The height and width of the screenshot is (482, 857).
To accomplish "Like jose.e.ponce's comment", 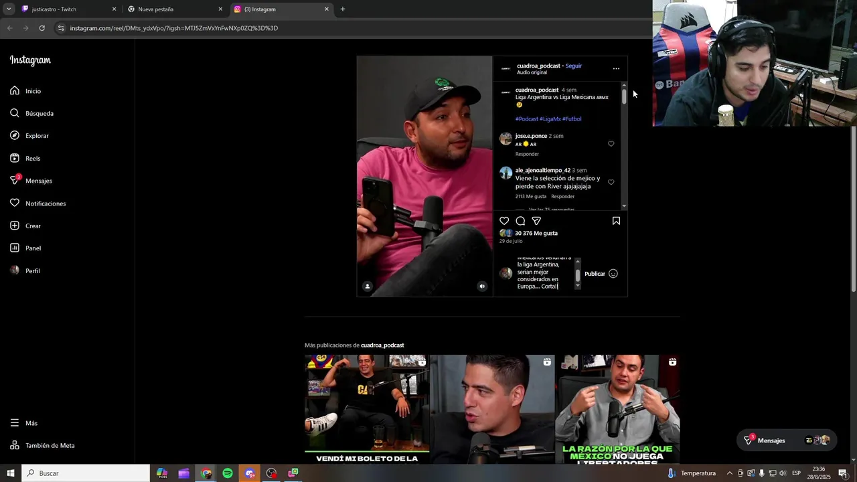I will click(x=611, y=144).
